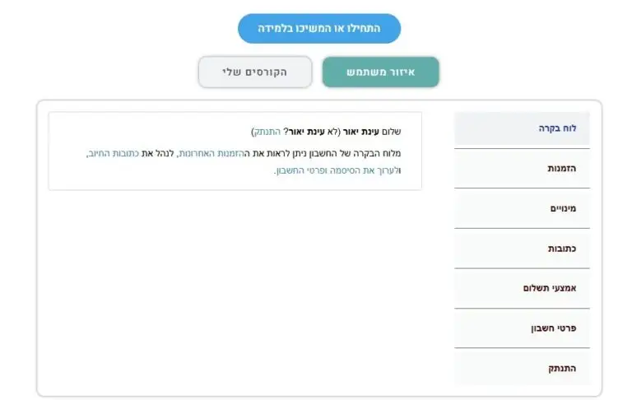Open the "כתובות החיוב" link
The width and height of the screenshot is (632, 400).
point(111,153)
